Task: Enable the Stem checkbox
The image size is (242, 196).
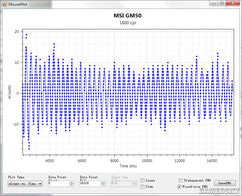Action: pyautogui.click(x=143, y=187)
